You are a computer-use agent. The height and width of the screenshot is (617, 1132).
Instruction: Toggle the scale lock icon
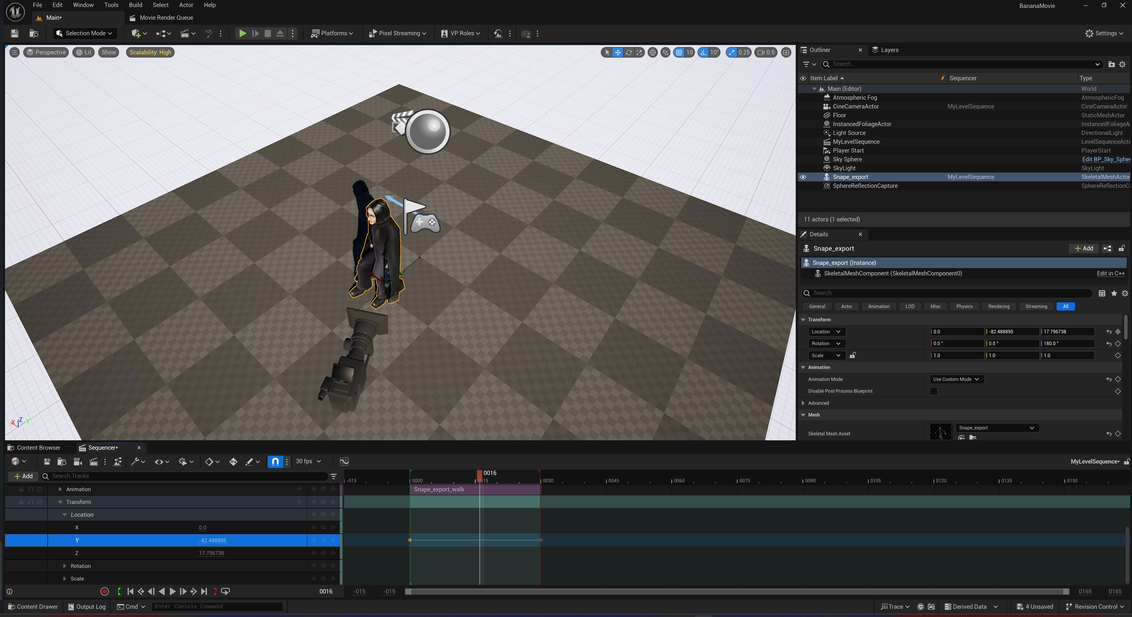point(852,355)
